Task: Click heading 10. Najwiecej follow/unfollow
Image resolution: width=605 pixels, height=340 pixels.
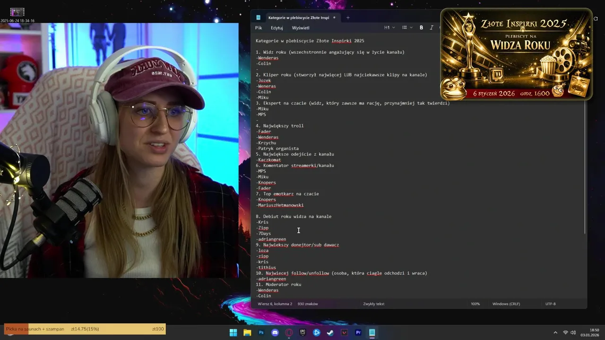Action: (x=341, y=273)
